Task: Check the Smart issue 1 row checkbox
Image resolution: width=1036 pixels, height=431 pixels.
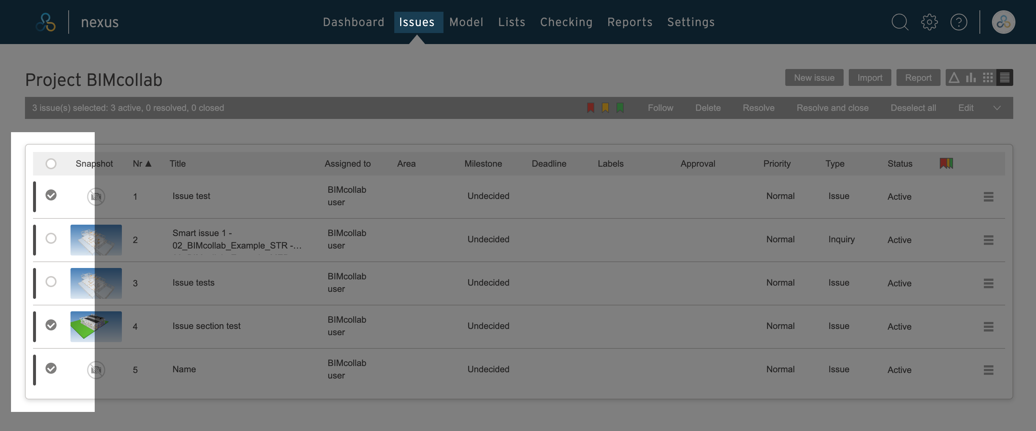Action: click(51, 238)
